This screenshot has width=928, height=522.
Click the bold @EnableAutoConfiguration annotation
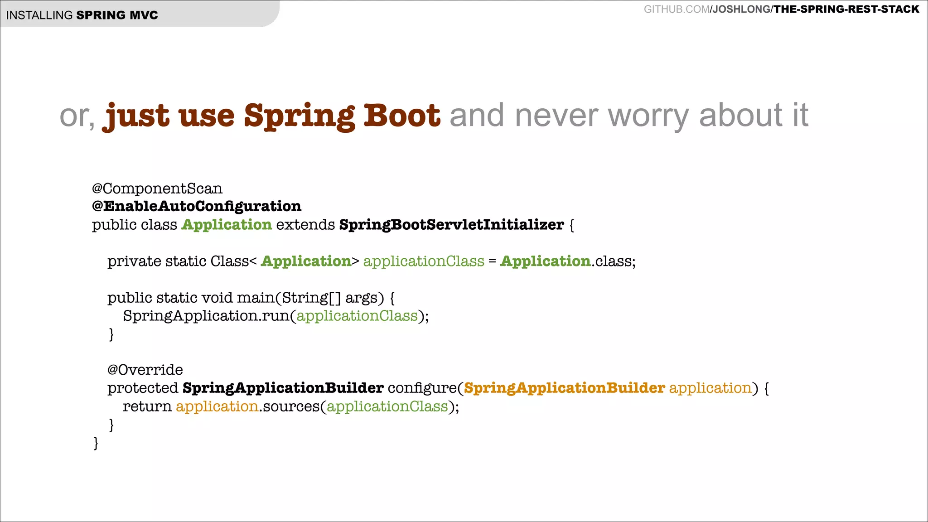coord(196,206)
